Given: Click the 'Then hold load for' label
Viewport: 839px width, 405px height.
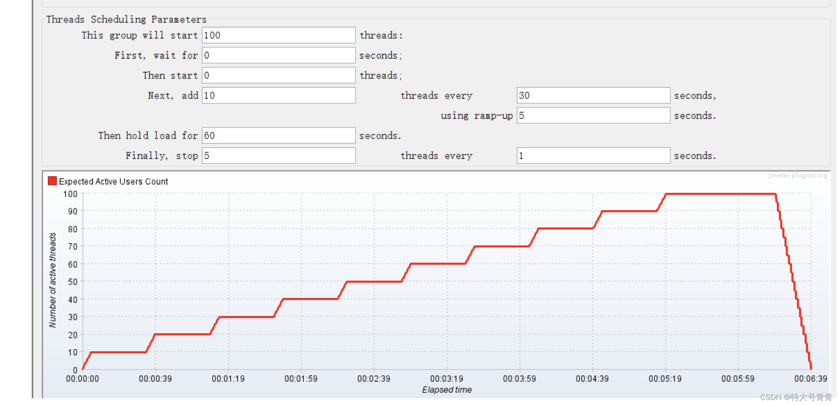Looking at the screenshot, I should click(x=148, y=136).
